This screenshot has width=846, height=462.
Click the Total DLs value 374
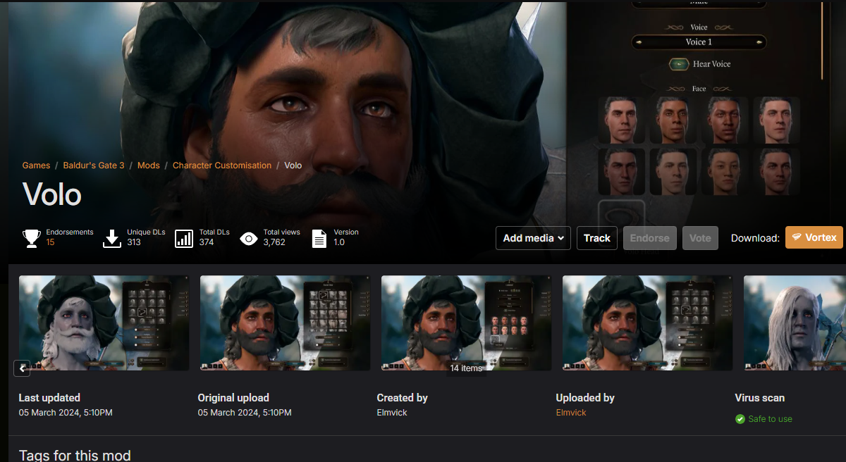207,242
